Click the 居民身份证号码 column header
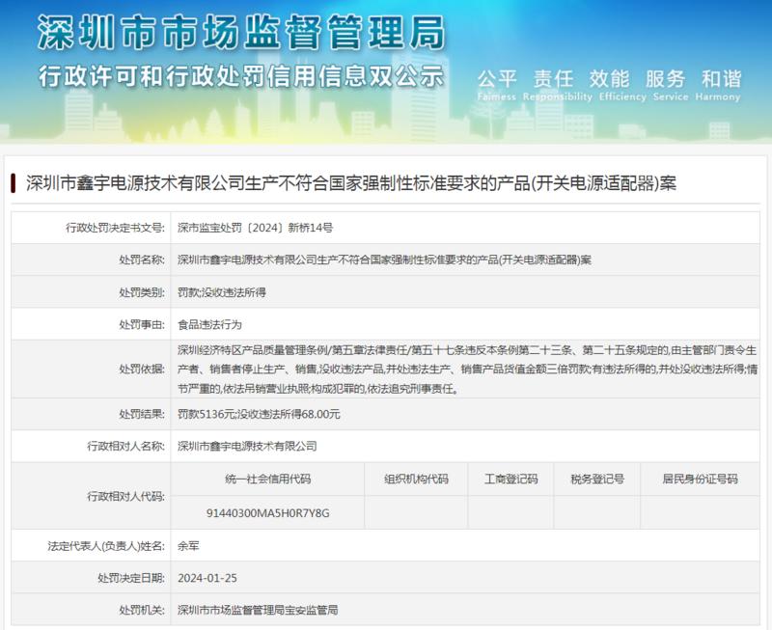Screen dimensions: 772x630 pyautogui.click(x=700, y=479)
